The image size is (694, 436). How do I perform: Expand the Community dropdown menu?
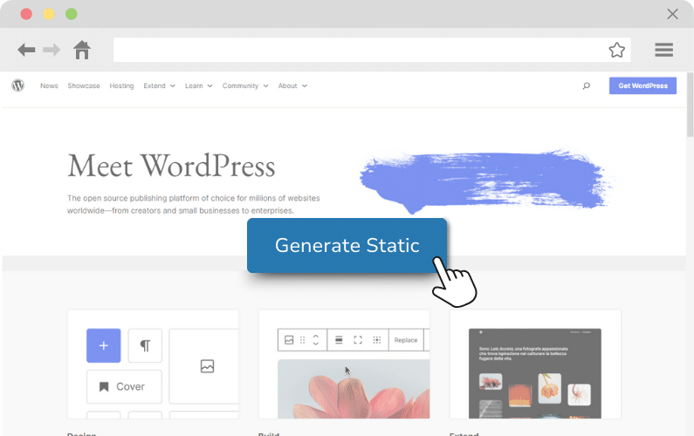click(245, 85)
